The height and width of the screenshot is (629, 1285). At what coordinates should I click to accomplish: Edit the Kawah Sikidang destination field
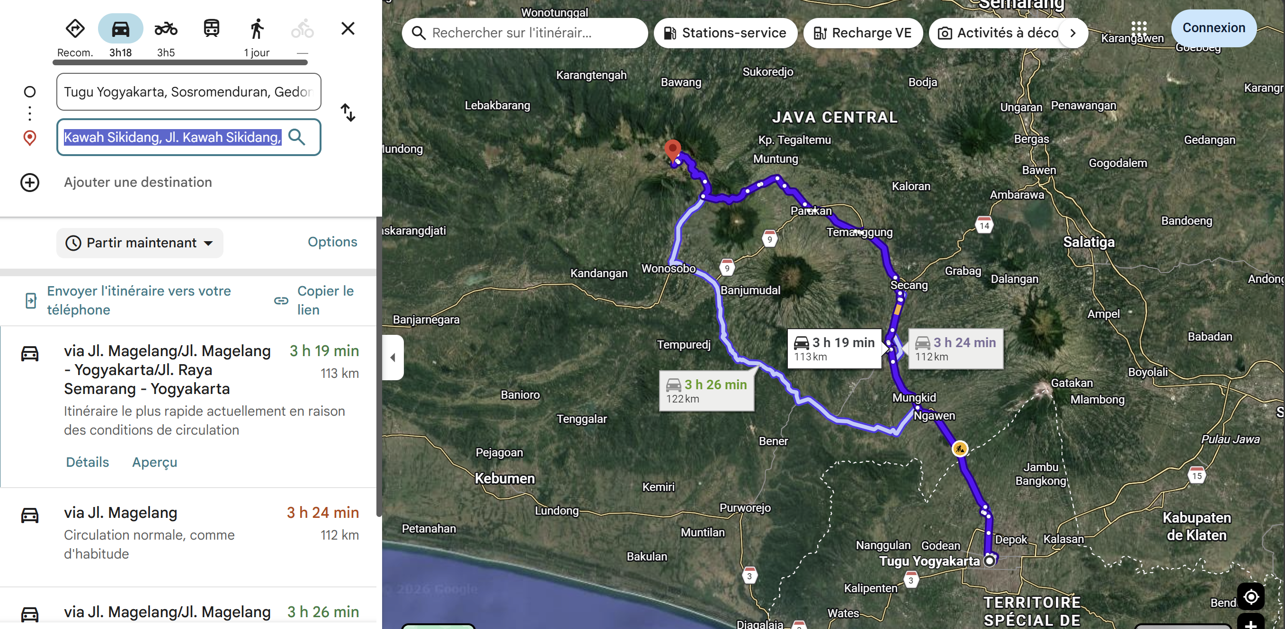188,137
